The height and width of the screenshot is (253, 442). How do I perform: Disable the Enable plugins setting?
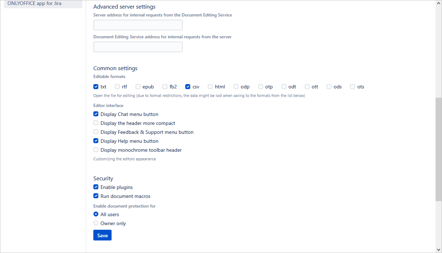[96, 187]
